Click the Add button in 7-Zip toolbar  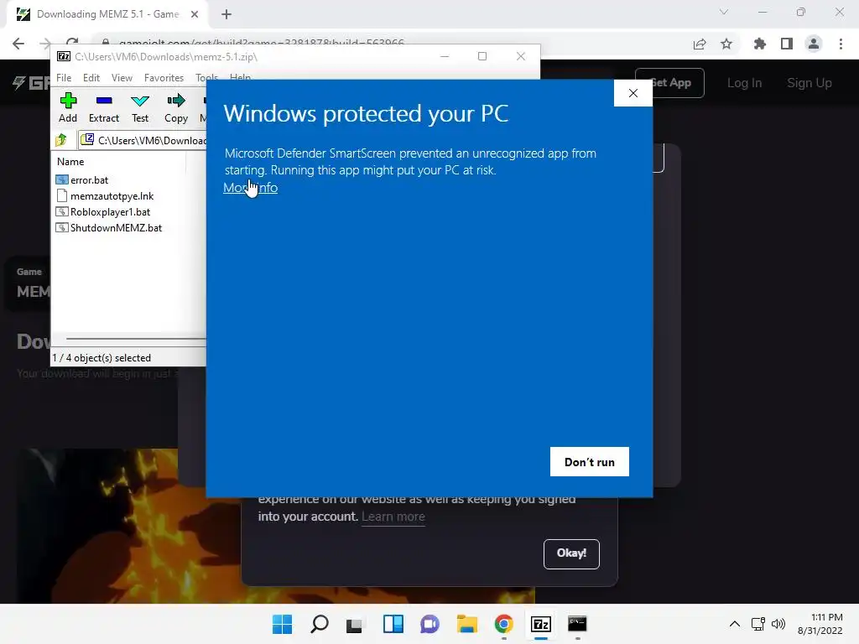[x=68, y=107]
